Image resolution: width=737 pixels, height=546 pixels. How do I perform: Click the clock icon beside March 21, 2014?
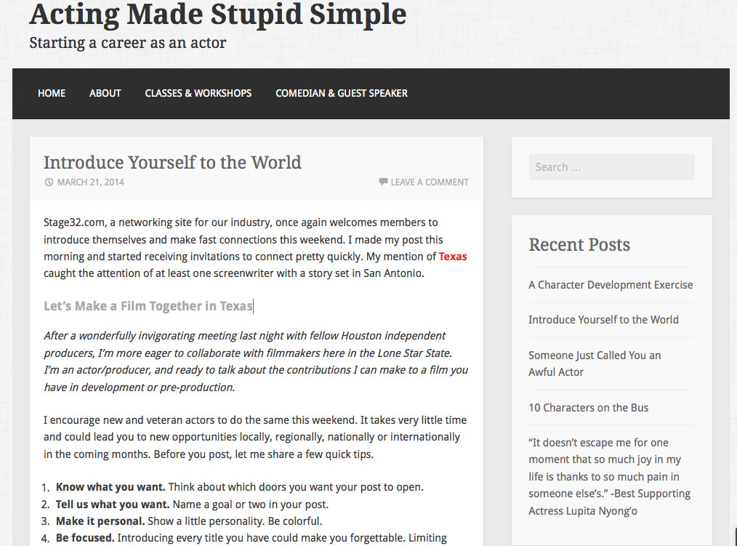click(x=49, y=182)
